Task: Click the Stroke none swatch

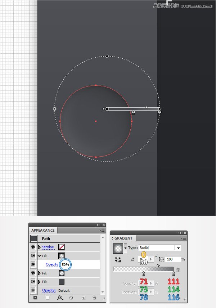Action: [x=62, y=247]
